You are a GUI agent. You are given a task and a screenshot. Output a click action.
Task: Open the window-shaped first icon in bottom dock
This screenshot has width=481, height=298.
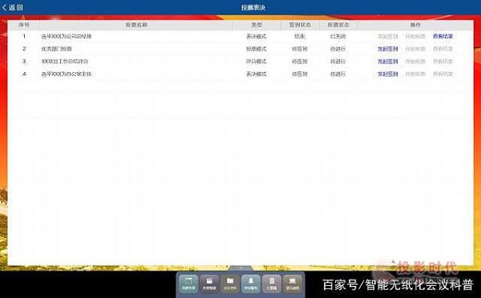tap(188, 284)
